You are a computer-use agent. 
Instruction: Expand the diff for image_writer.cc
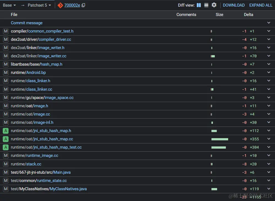pyautogui.click(x=269, y=56)
